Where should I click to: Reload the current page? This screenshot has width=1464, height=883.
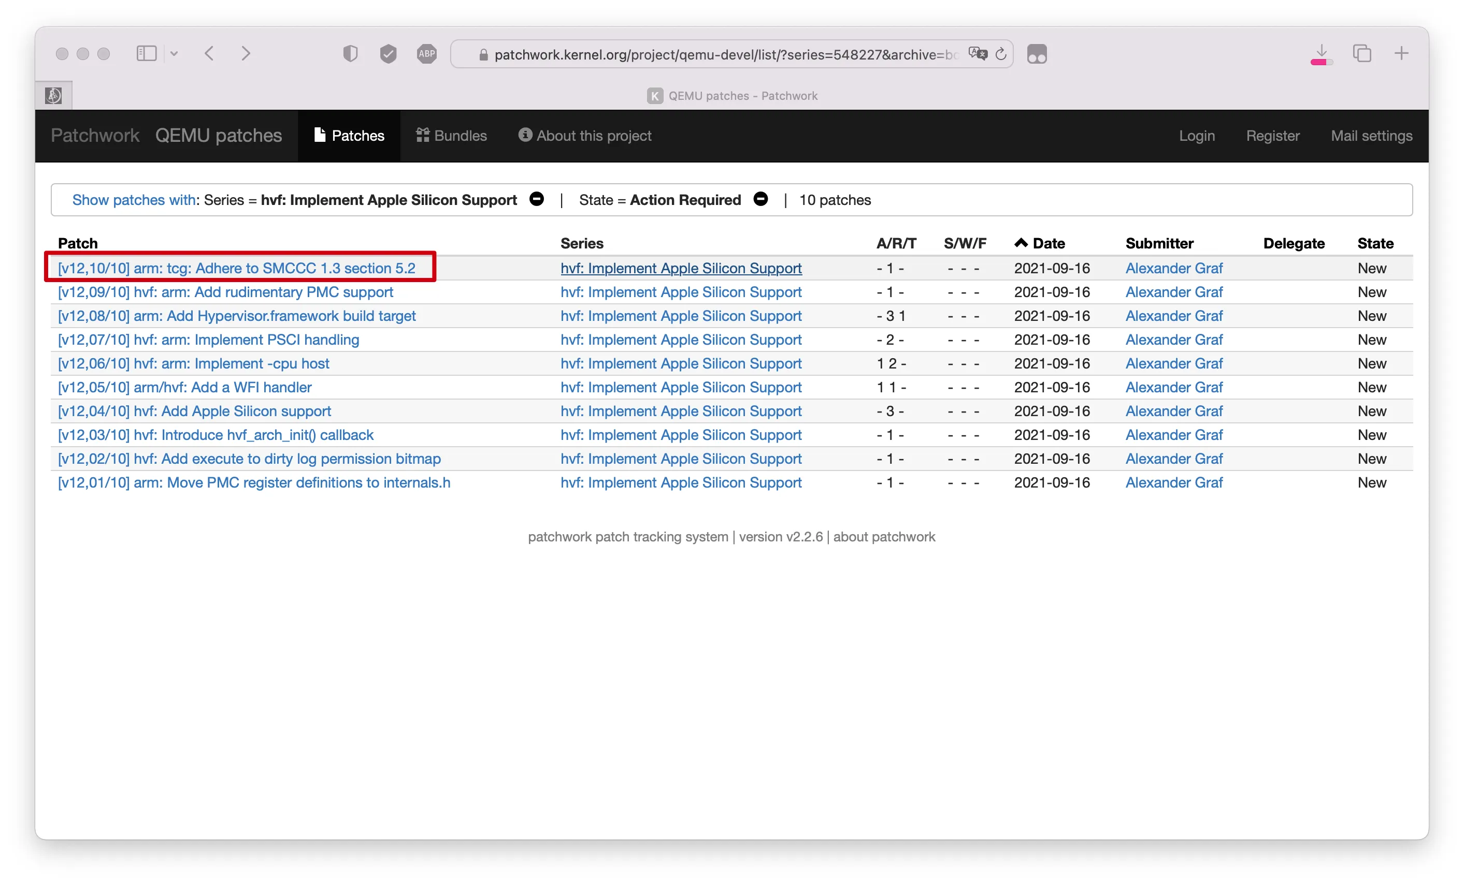click(1001, 54)
